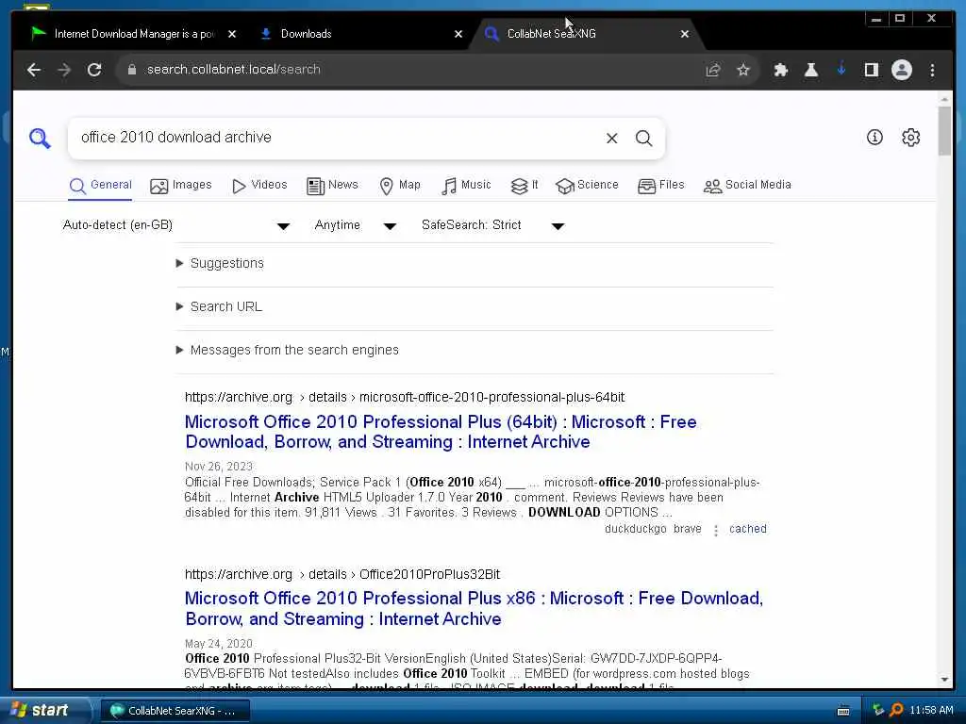Click the address bar URL
This screenshot has width=966, height=724.
pyautogui.click(x=234, y=70)
